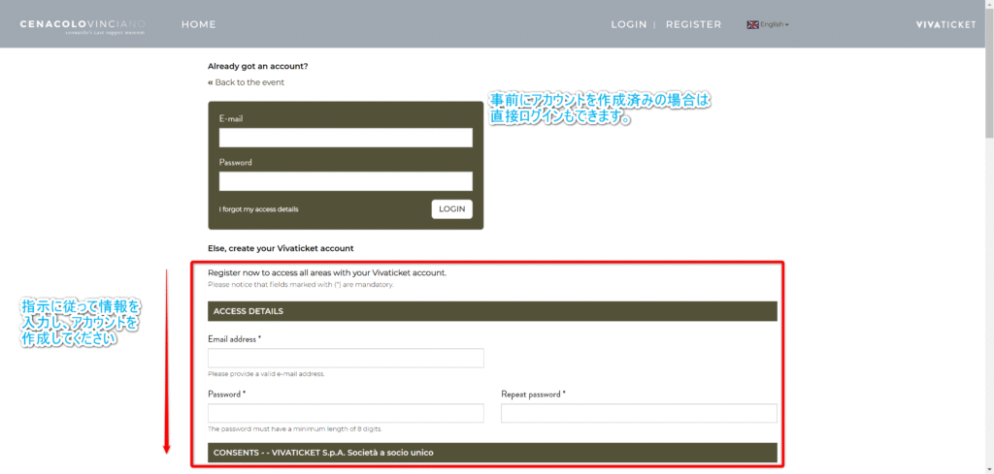Click 'Please provide a valid e-mail address' hint

click(x=266, y=374)
